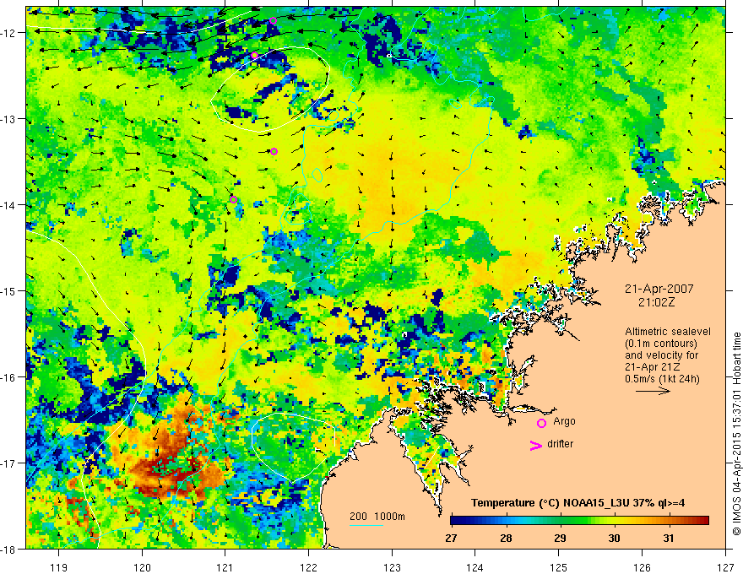Screen dimensions: 743x574
Task: Click latitude axis label -18
Action: coord(8,549)
